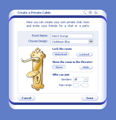Minimize the Create a Private Cabin window
The image size is (116, 120).
pos(85,13)
